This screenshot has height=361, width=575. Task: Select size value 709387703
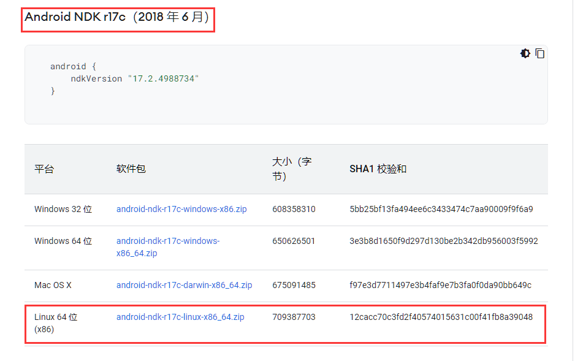tap(294, 317)
